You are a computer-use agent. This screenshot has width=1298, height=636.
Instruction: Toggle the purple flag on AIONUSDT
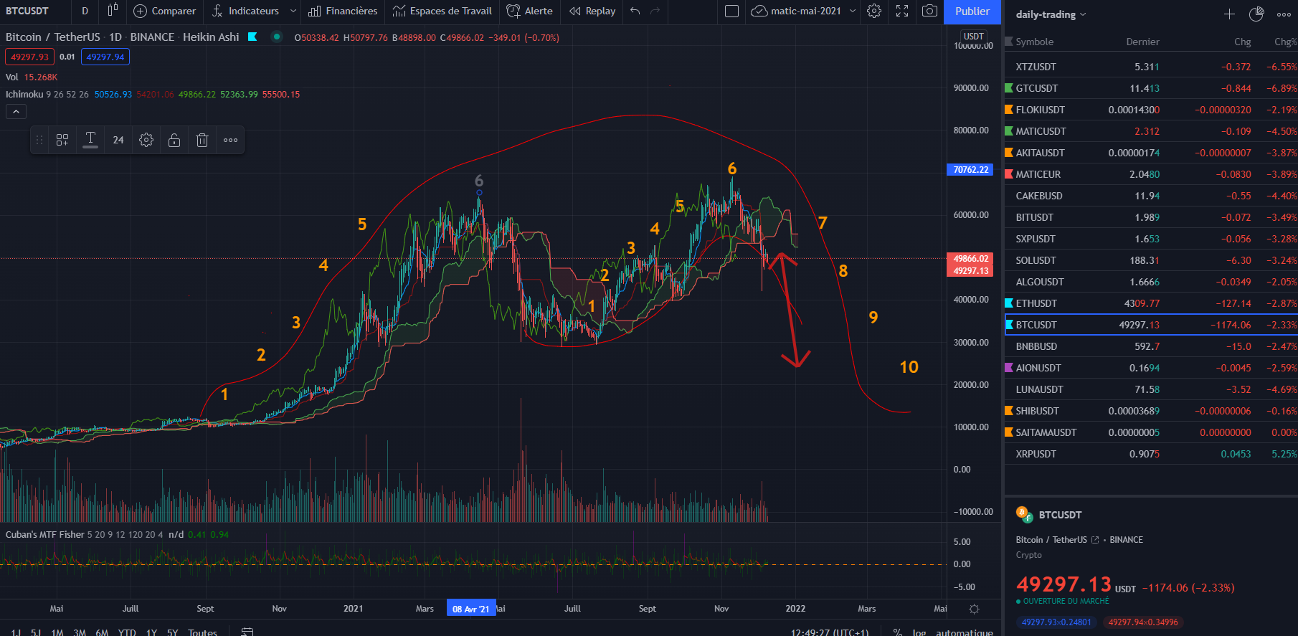[x=1009, y=368]
